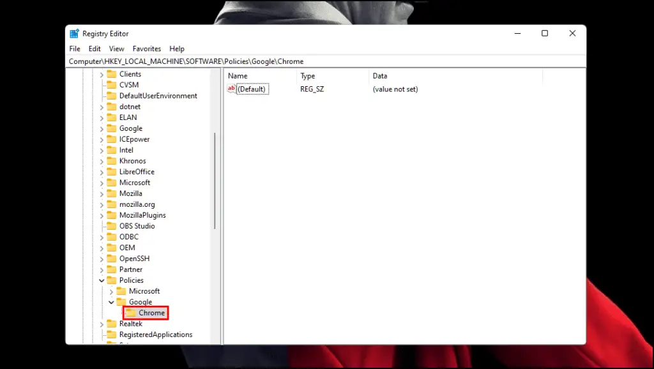Click the folder icon next to LibreOffice

[111, 172]
